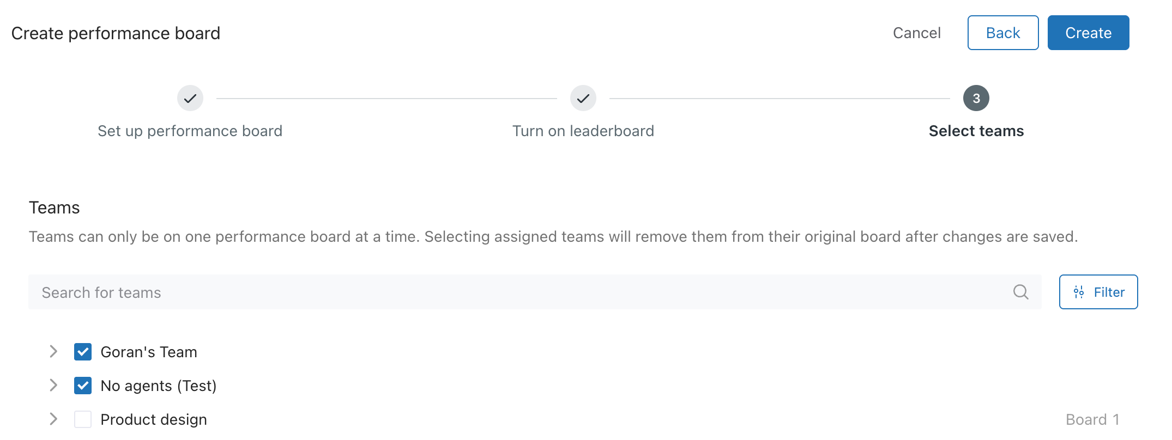Focus the Search for teams field

(535, 292)
